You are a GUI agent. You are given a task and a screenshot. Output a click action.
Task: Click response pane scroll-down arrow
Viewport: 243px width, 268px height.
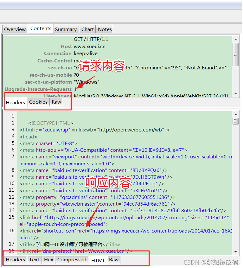coord(236,252)
